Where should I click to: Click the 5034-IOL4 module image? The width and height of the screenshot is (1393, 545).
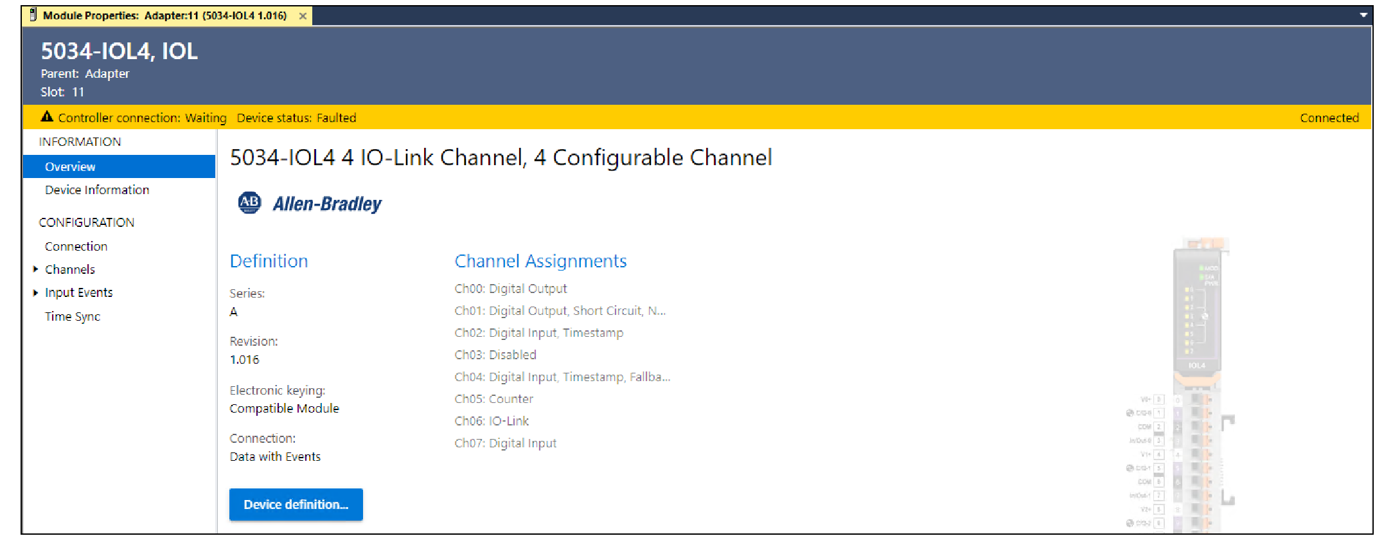(x=1196, y=386)
